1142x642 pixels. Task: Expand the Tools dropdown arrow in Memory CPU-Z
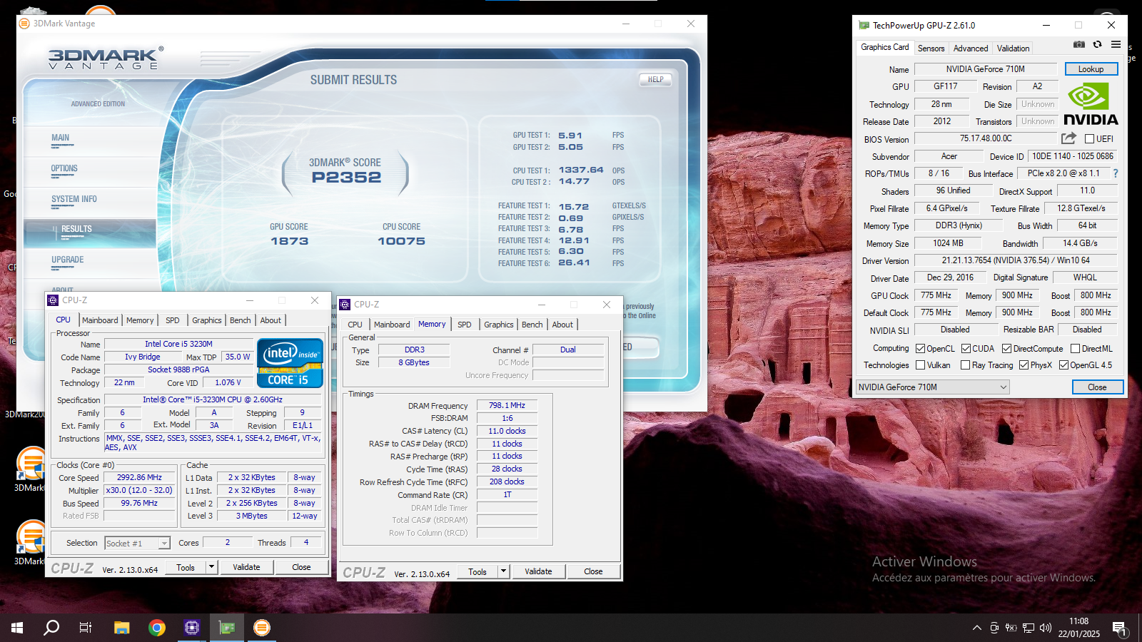coord(503,571)
